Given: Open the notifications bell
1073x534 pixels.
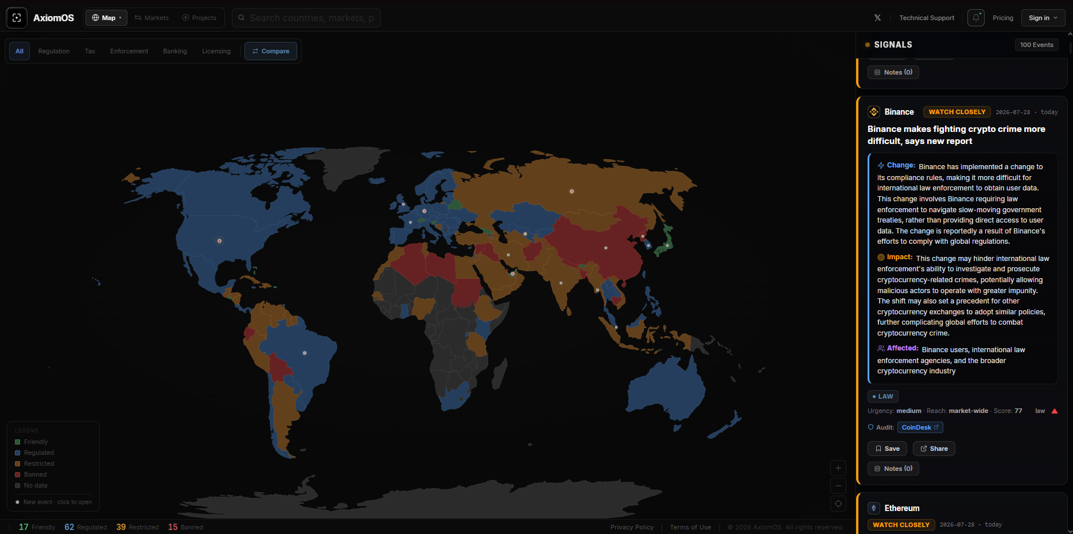Looking at the screenshot, I should (x=976, y=18).
